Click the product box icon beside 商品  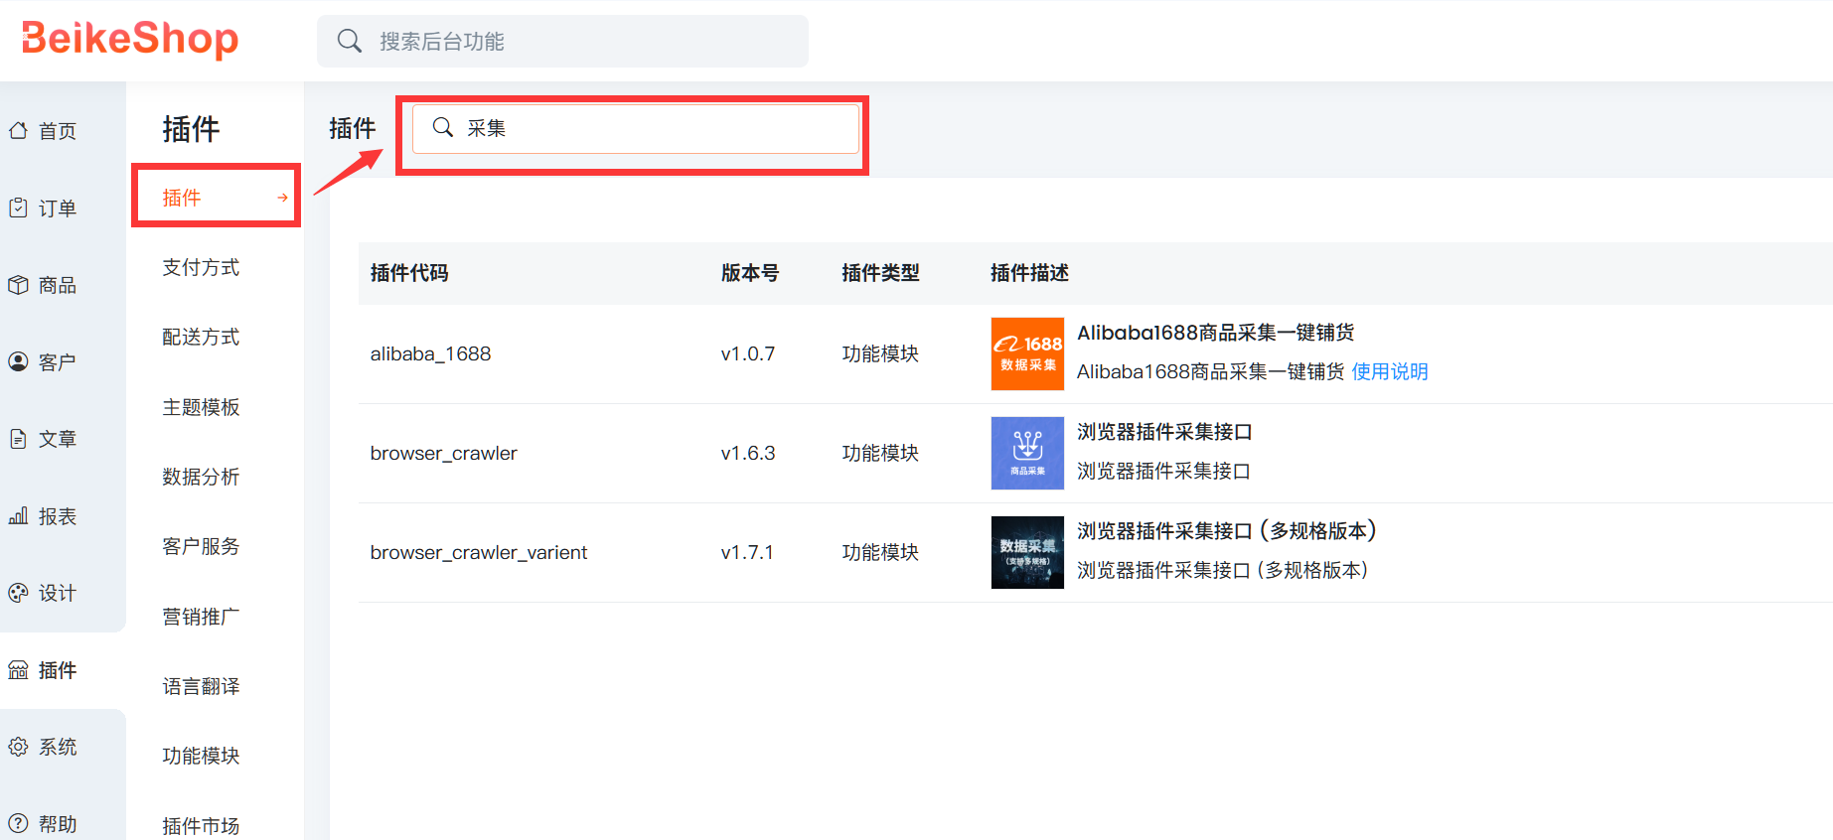(x=18, y=285)
